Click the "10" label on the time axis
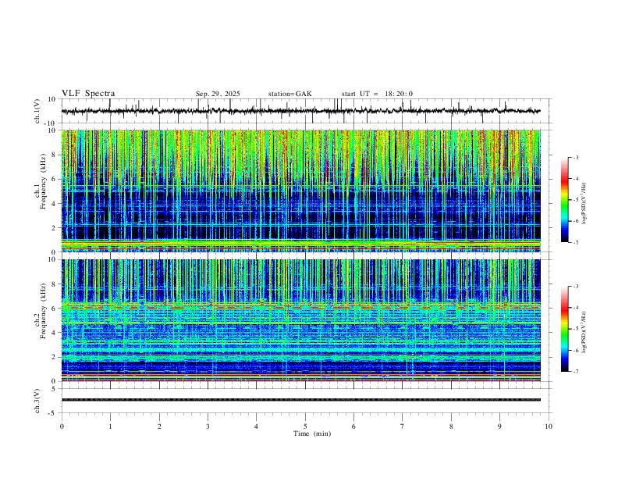 [x=549, y=426]
